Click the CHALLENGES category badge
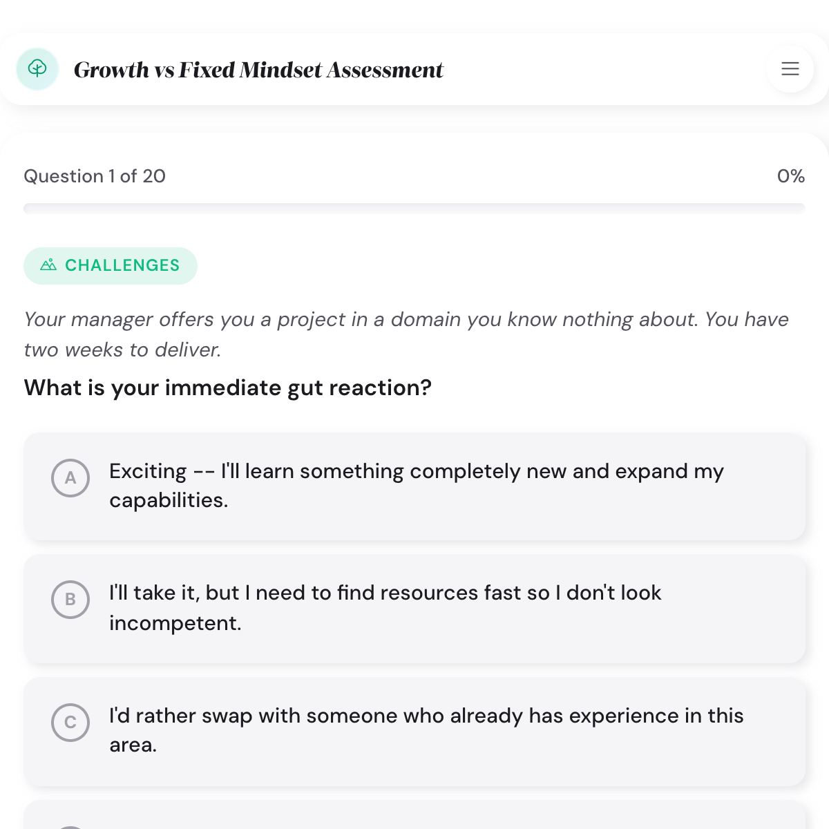This screenshot has width=829, height=829. tap(111, 265)
